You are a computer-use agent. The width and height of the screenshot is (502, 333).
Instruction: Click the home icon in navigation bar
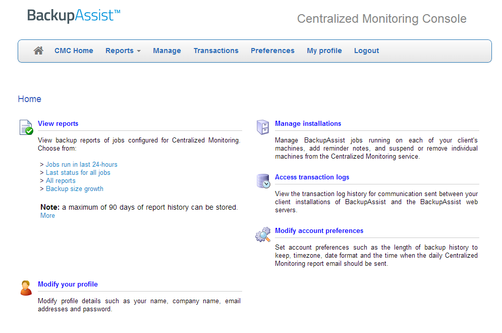(x=38, y=51)
